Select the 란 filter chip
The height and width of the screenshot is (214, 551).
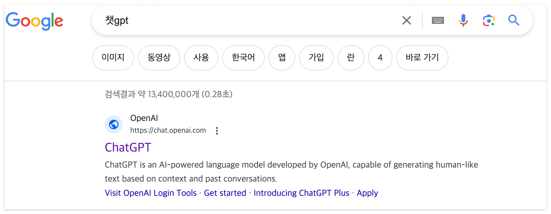351,57
